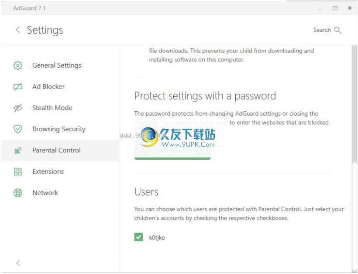Screen dimensions: 358x274
Task: Click the General Settings gear icon
Action: pos(18,65)
